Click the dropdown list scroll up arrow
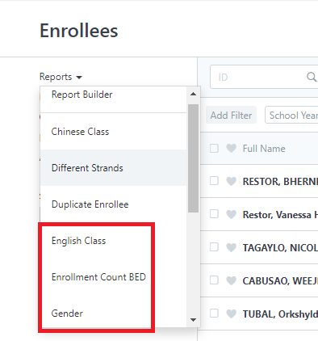The image size is (318, 341). pos(193,94)
